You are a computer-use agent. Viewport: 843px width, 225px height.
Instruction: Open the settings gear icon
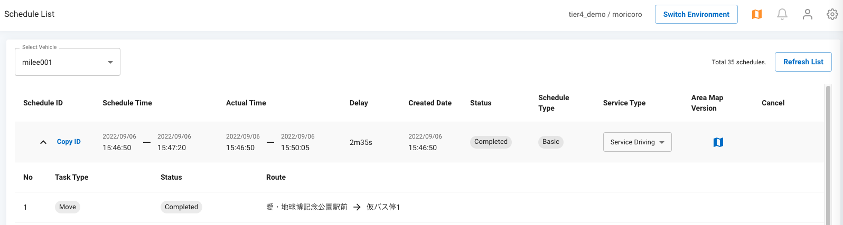832,14
